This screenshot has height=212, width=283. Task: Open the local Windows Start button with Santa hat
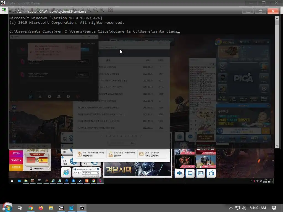coord(7,208)
